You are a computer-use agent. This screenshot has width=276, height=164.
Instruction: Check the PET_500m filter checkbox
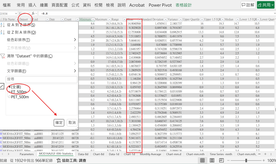tap(9, 97)
